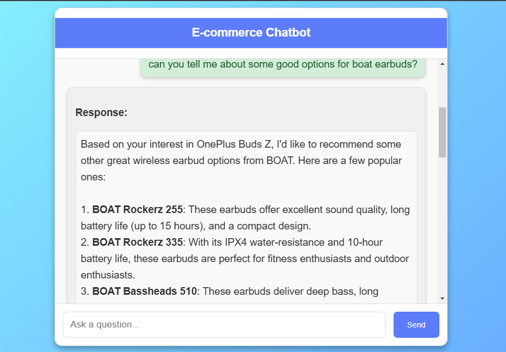Click the chat scrollbar thumb
This screenshot has width=506, height=352.
pyautogui.click(x=442, y=132)
